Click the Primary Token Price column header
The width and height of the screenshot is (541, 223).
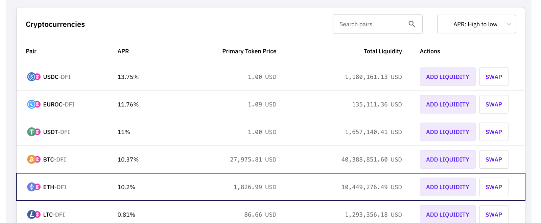pos(249,51)
